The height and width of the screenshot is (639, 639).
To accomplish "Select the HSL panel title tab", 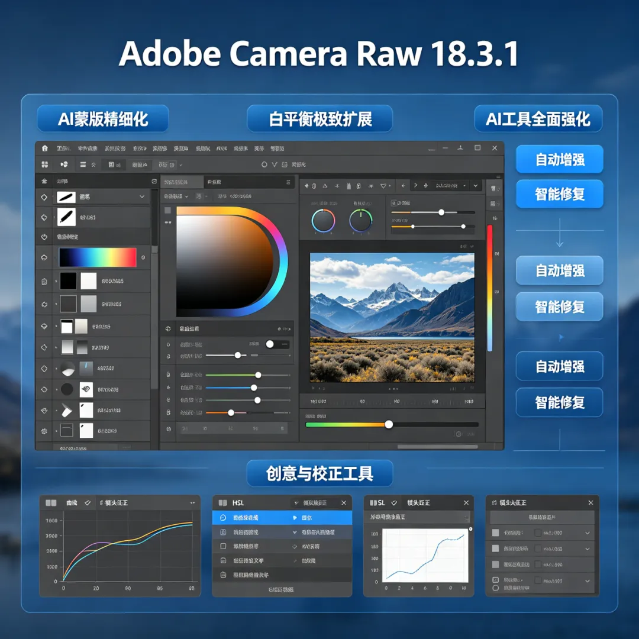I will (238, 502).
